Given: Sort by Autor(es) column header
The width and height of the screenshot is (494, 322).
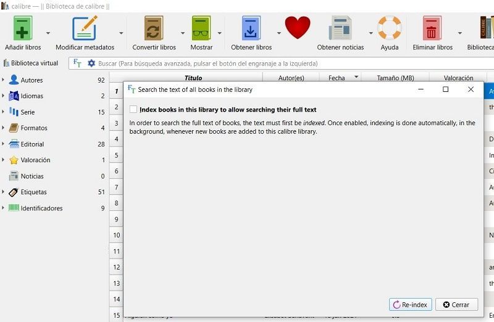Looking at the screenshot, I should pos(291,78).
